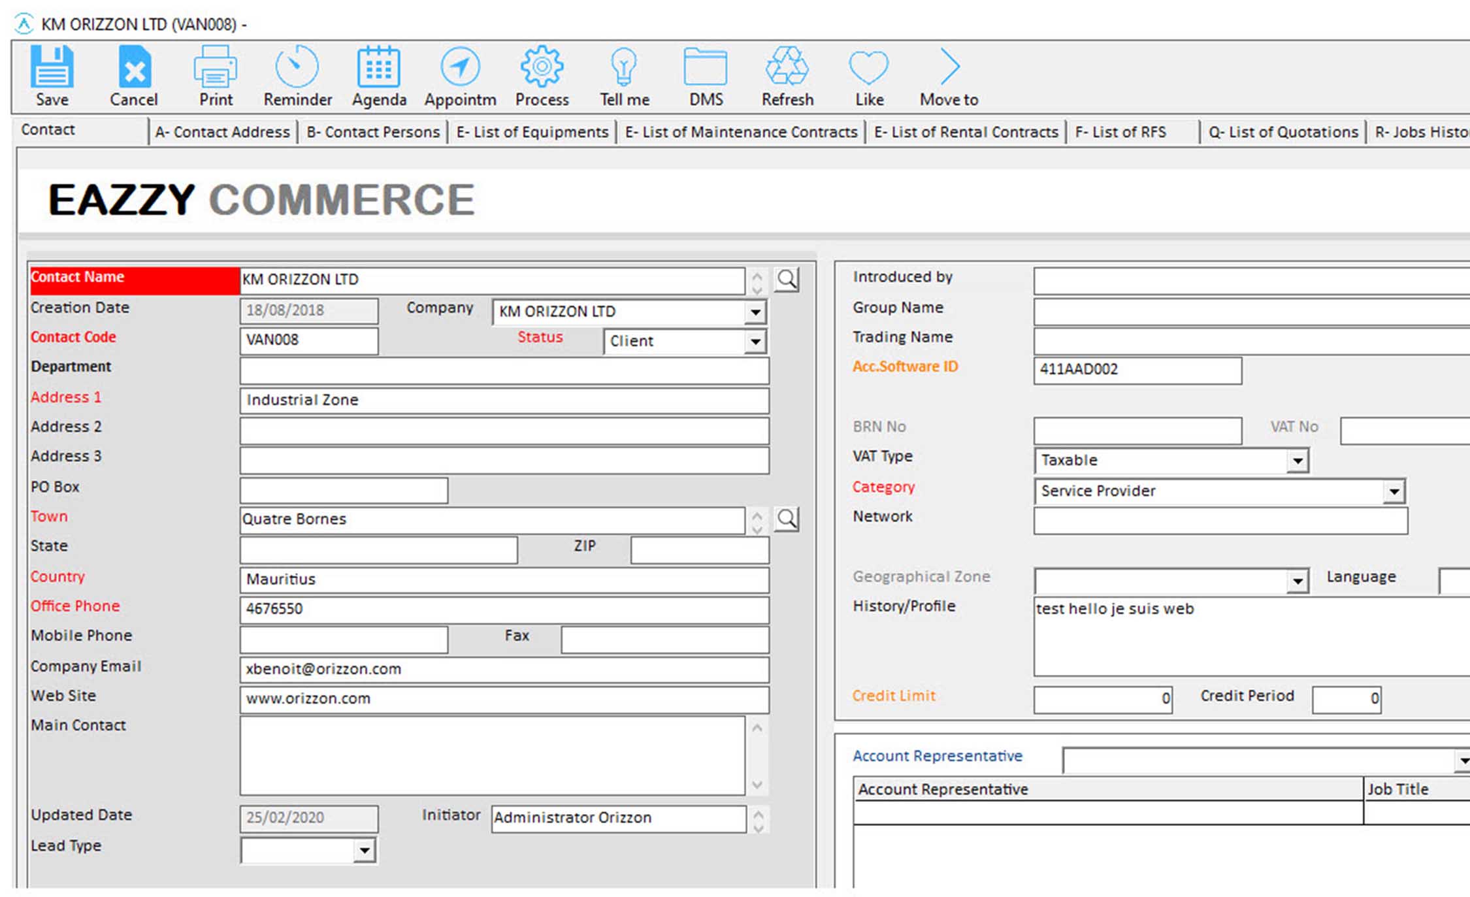Click the ZIP input field
Screen dimensions: 1470x897
(x=700, y=550)
